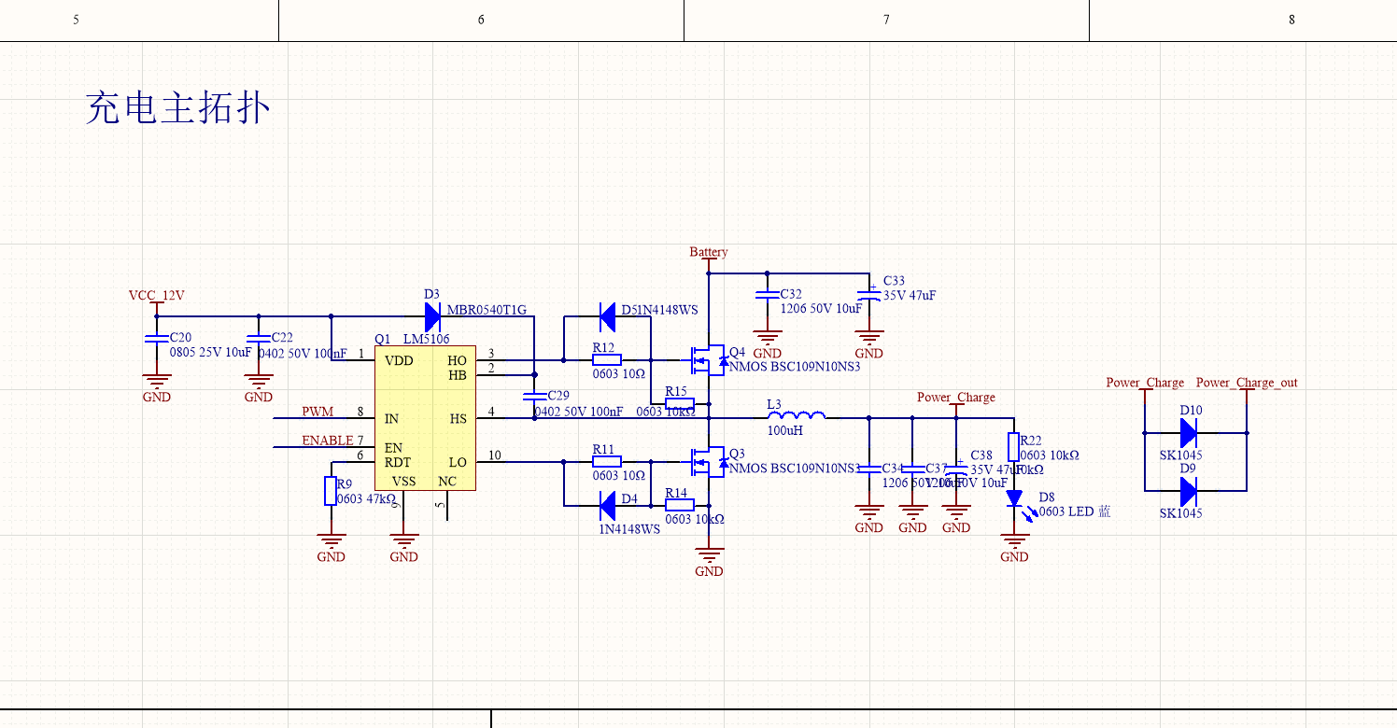Click the 1N4148WS value below D4

[629, 528]
